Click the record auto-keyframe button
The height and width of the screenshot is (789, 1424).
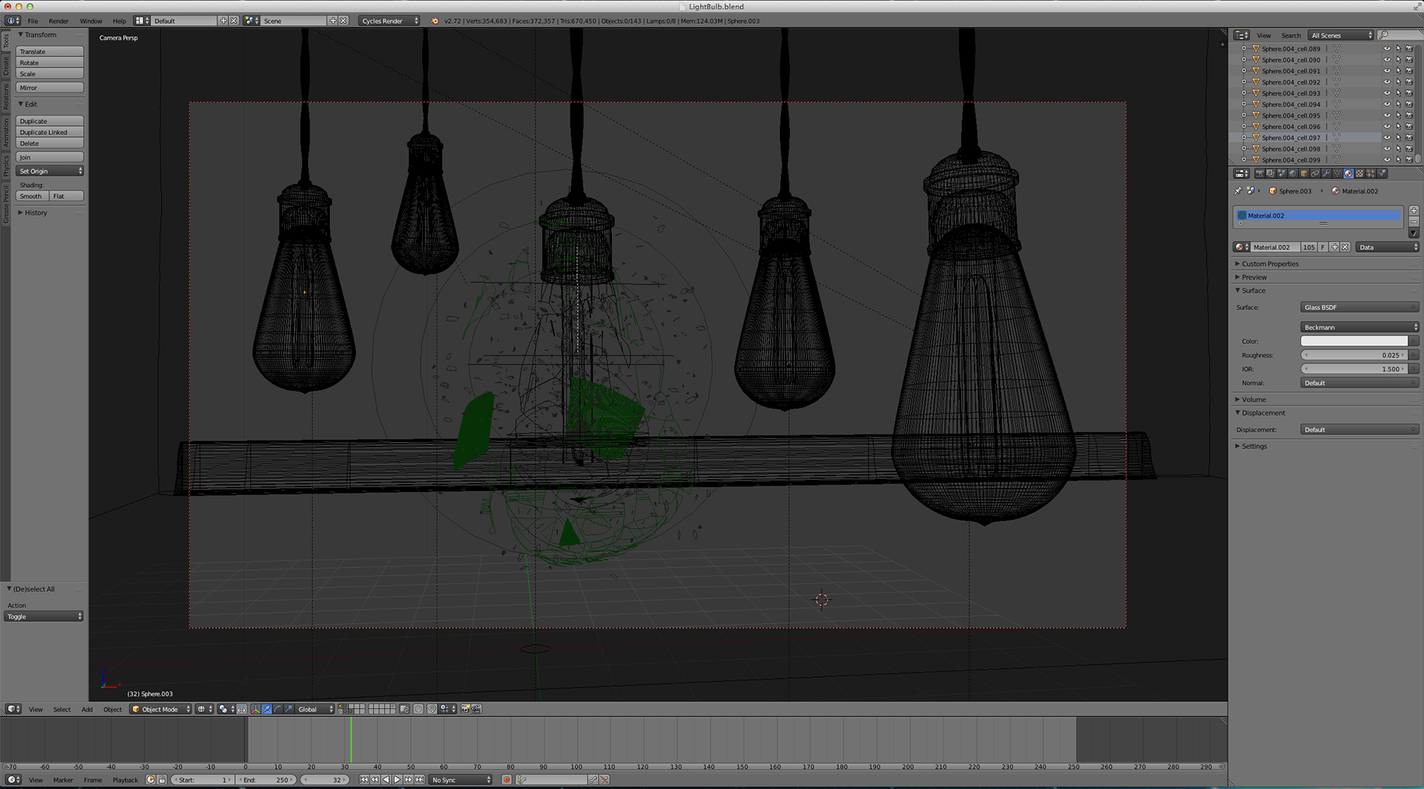tap(507, 779)
